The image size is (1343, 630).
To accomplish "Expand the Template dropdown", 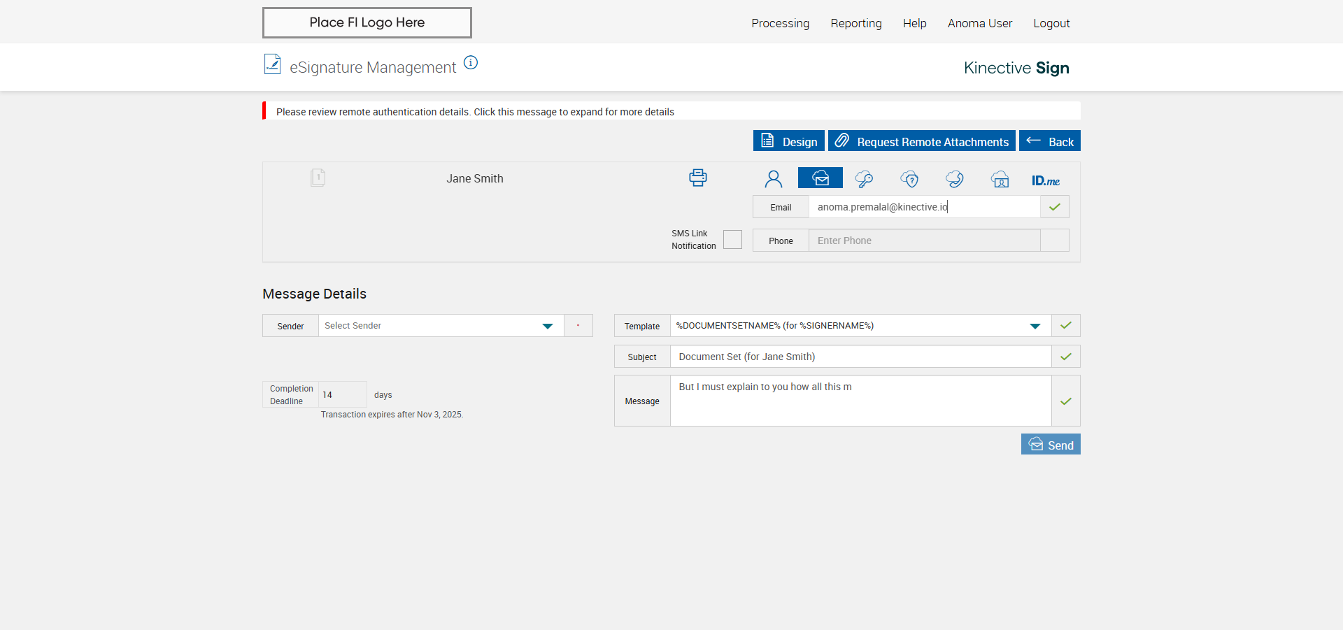I will 1035,326.
